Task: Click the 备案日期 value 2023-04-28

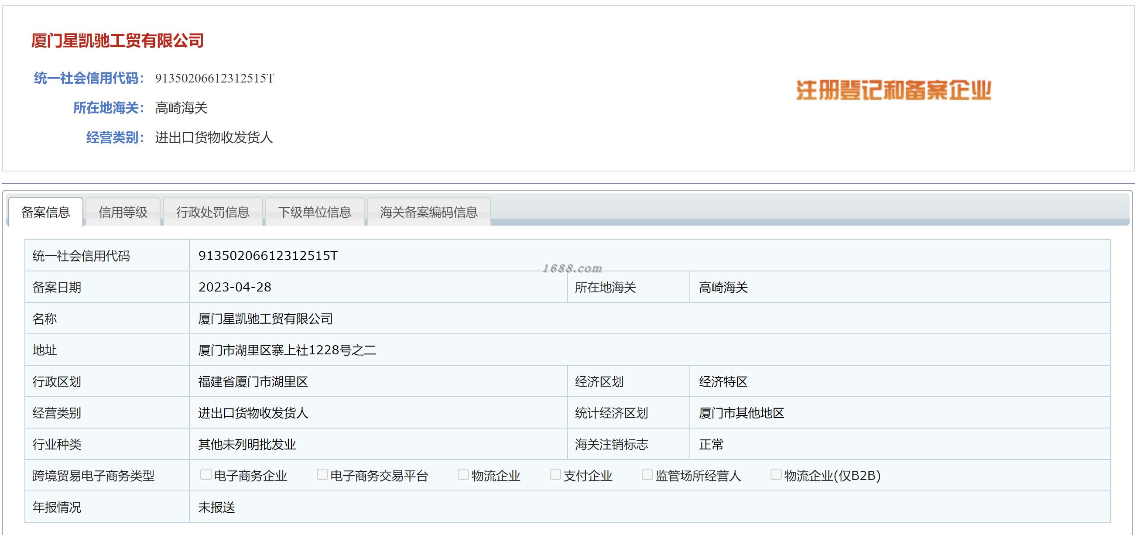Action: point(235,287)
